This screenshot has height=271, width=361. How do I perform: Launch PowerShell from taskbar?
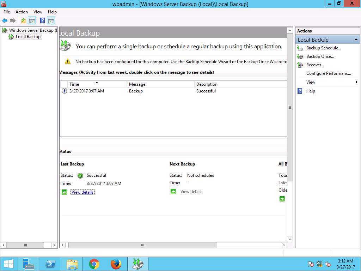click(50, 264)
